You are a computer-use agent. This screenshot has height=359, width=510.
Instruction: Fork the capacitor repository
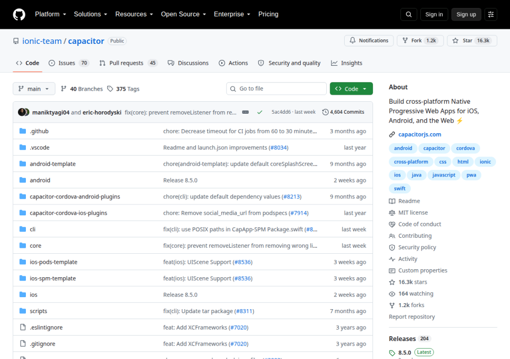coord(420,40)
